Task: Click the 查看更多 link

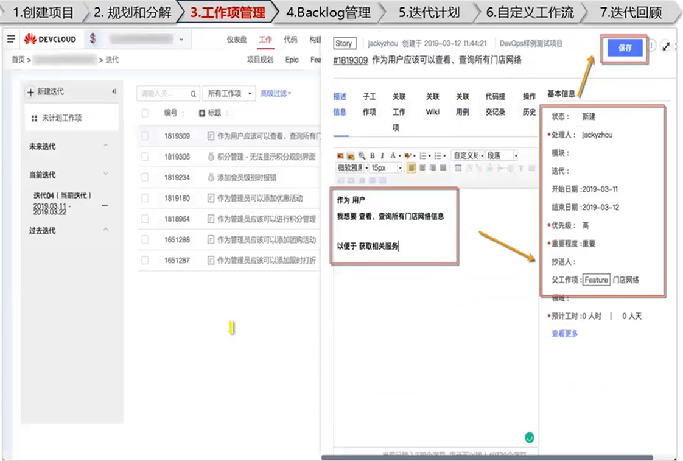Action: (x=564, y=333)
